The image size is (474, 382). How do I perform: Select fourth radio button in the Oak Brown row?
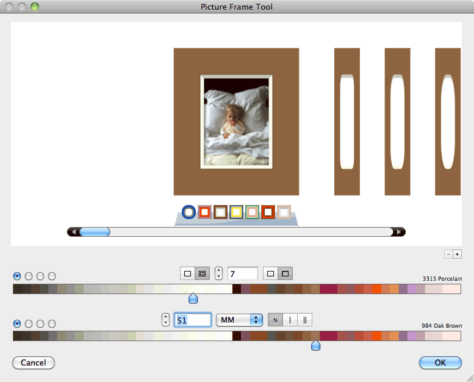point(52,323)
